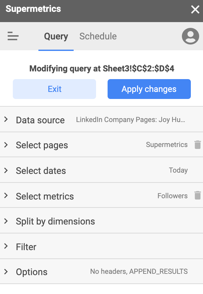Switch to the Schedule tab

98,37
